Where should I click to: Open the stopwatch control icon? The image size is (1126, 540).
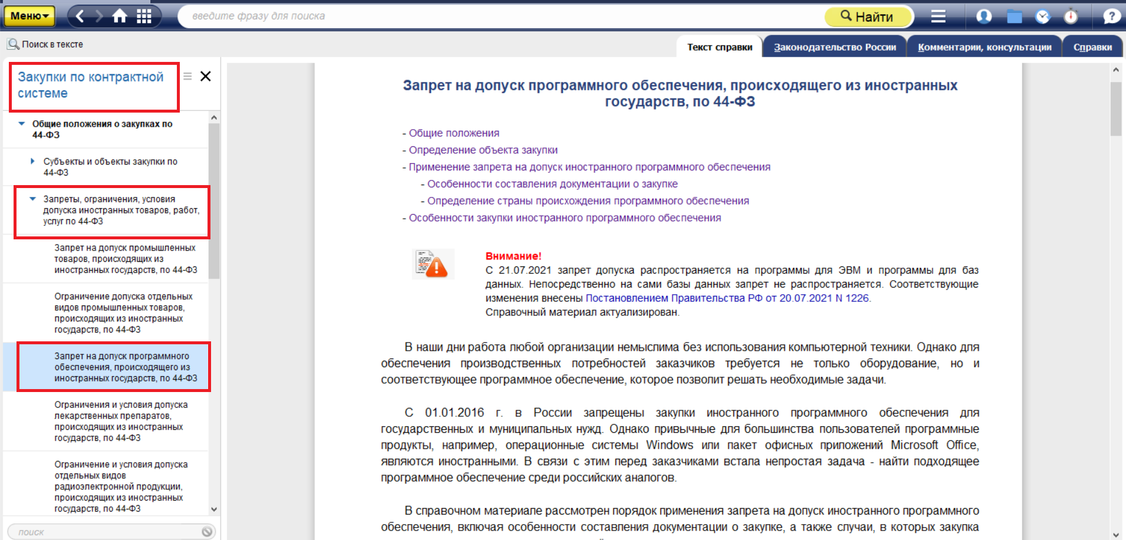click(1071, 16)
